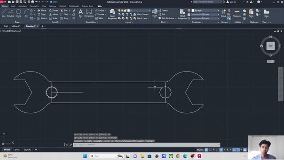Open the Manage ribbon tab
284x160 pixels.
coord(53,6)
